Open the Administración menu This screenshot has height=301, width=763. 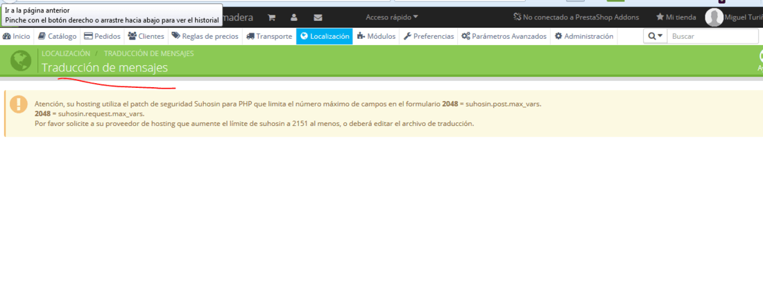584,36
